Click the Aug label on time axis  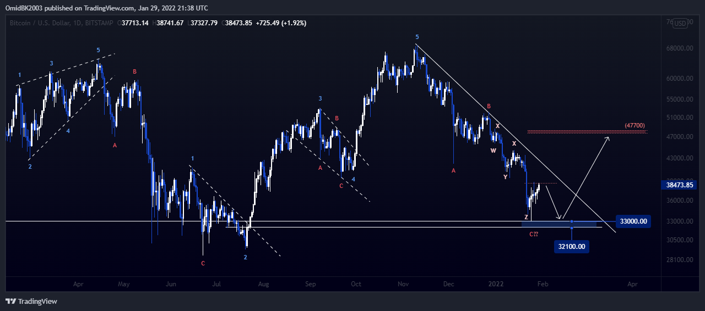[x=264, y=285]
